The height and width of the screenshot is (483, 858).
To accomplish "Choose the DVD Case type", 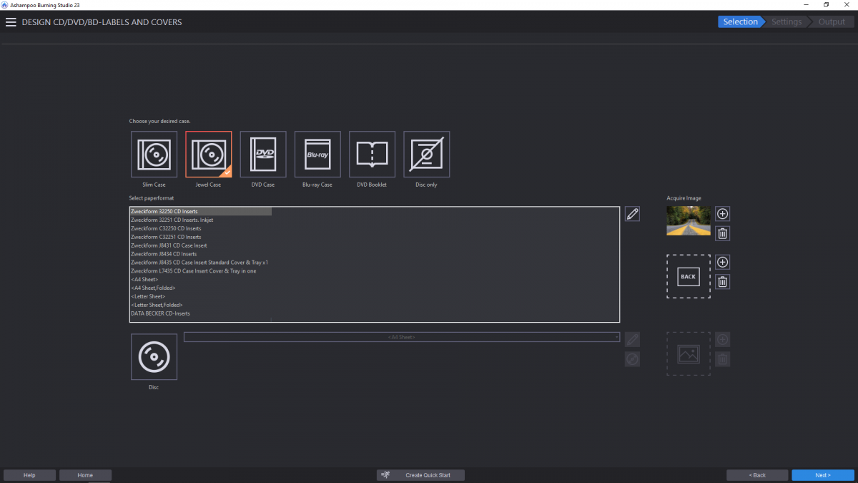I will 262,154.
